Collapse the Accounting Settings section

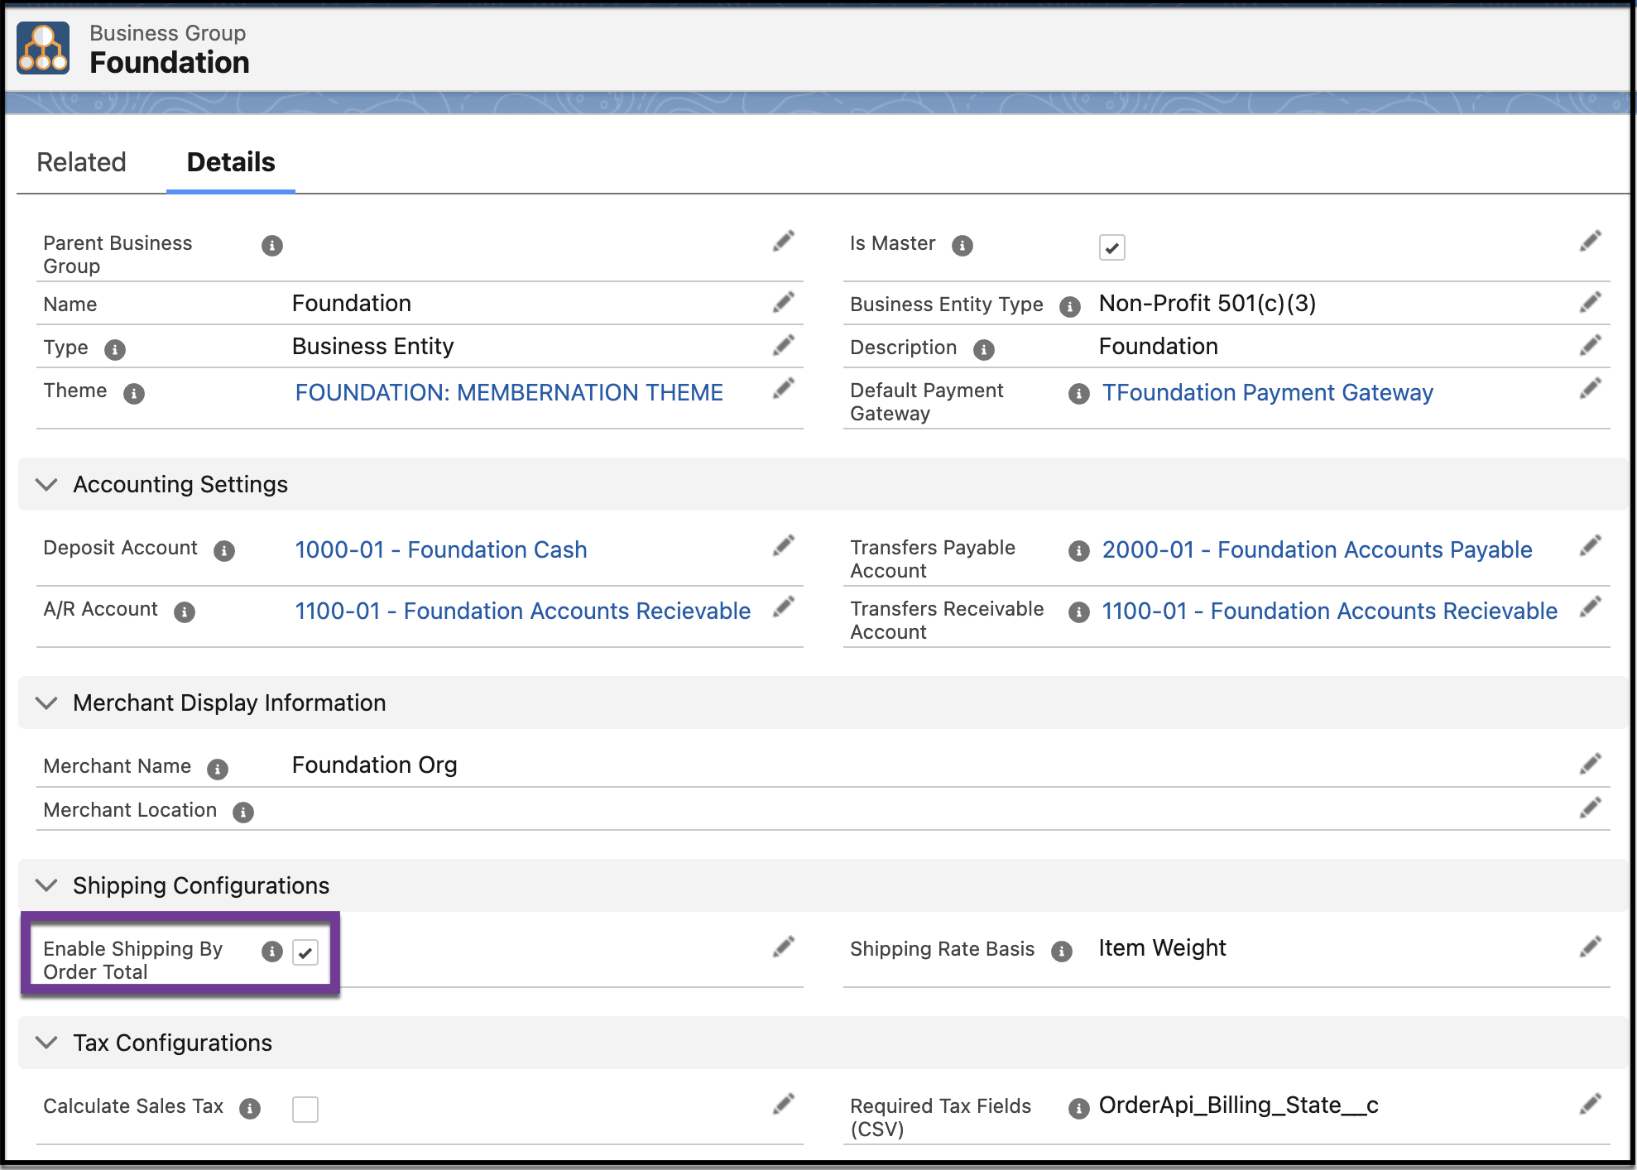coord(46,485)
